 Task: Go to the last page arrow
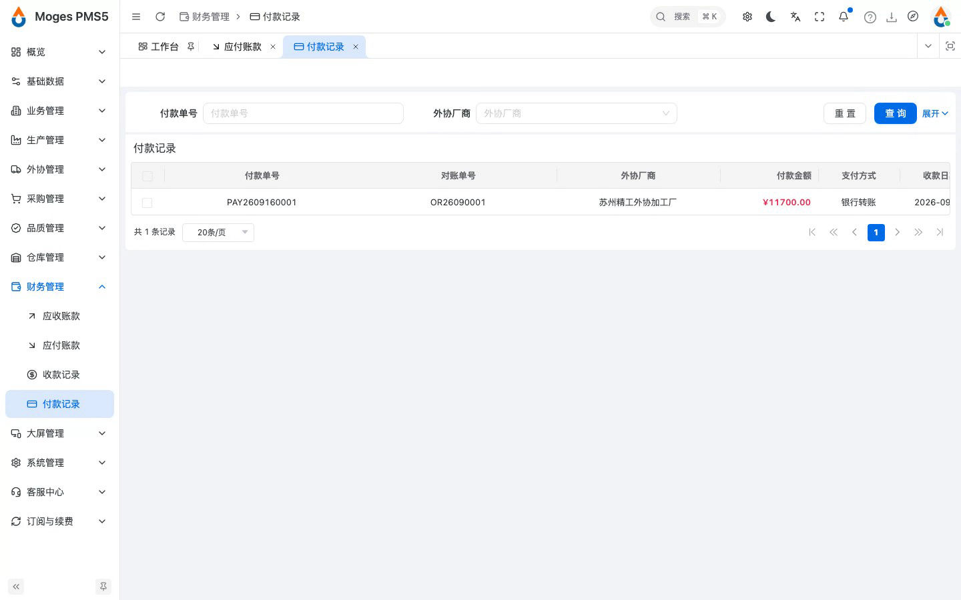click(x=940, y=232)
